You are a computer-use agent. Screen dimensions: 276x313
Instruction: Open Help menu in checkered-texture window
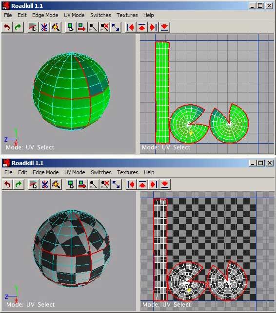click(149, 172)
